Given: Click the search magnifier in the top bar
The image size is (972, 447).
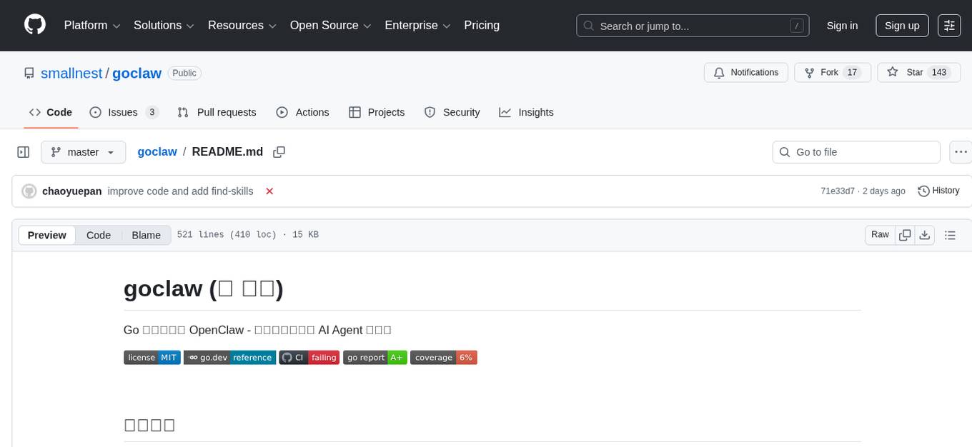Looking at the screenshot, I should click(x=589, y=26).
